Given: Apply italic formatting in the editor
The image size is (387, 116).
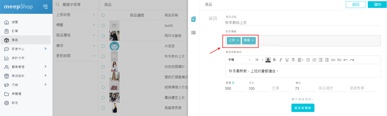Looking at the screenshot, I should pyautogui.click(x=280, y=60).
